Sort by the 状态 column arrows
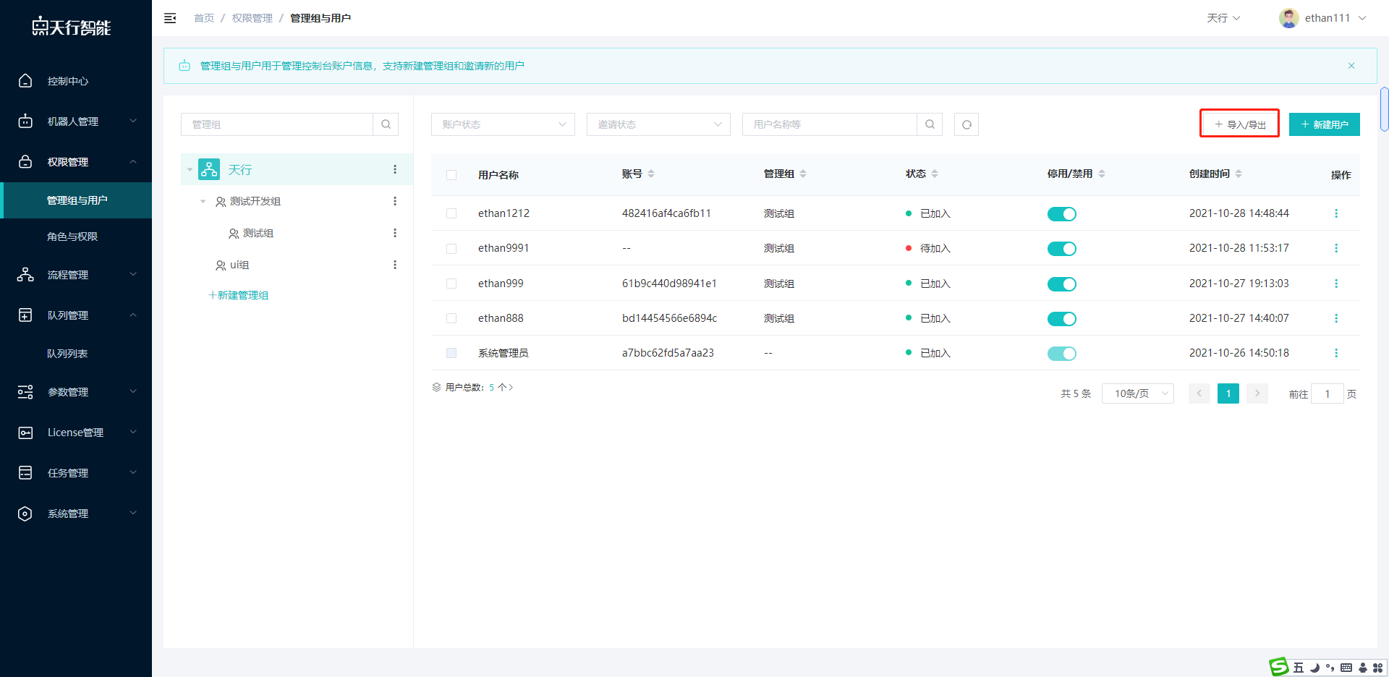 coord(935,174)
